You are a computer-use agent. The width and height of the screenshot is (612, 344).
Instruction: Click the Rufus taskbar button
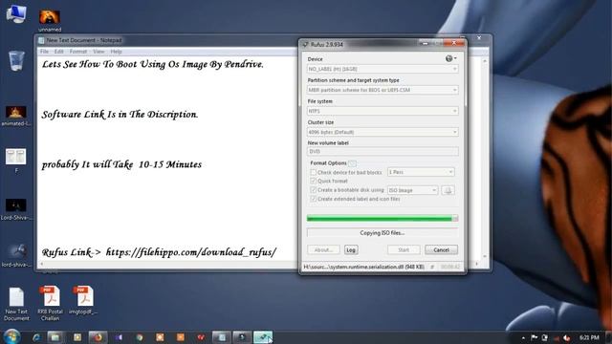point(263,337)
